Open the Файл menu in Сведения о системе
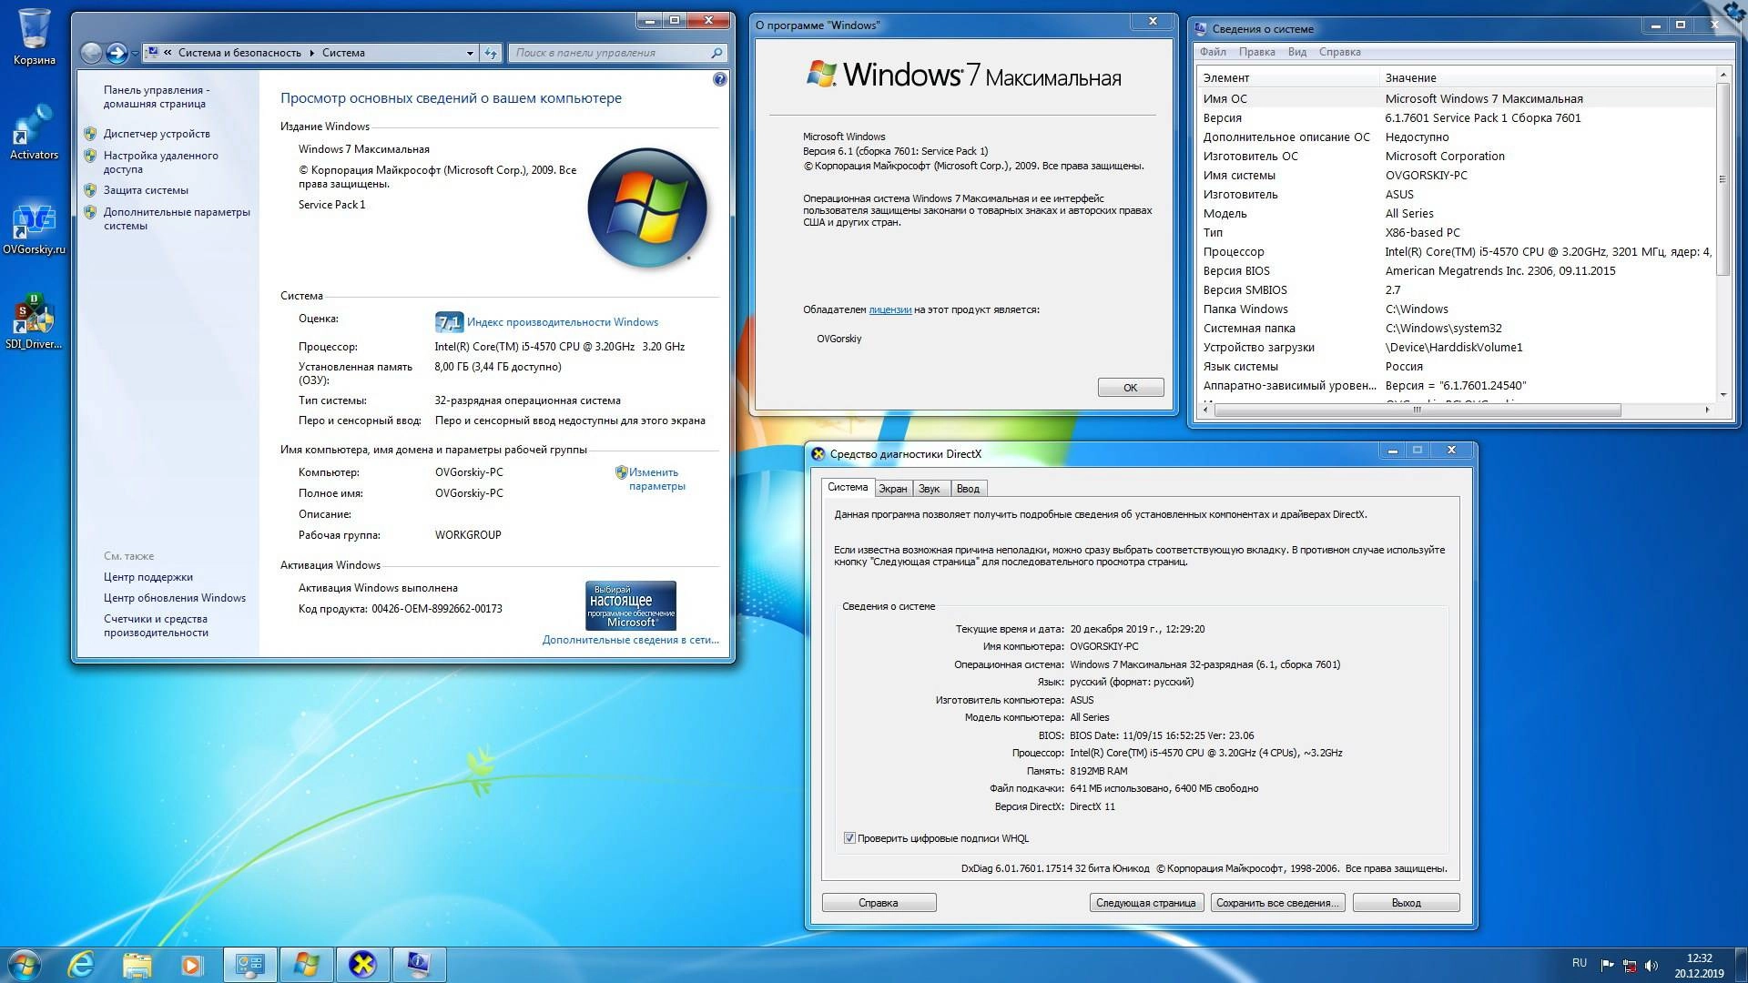The height and width of the screenshot is (983, 1748). [x=1214, y=52]
